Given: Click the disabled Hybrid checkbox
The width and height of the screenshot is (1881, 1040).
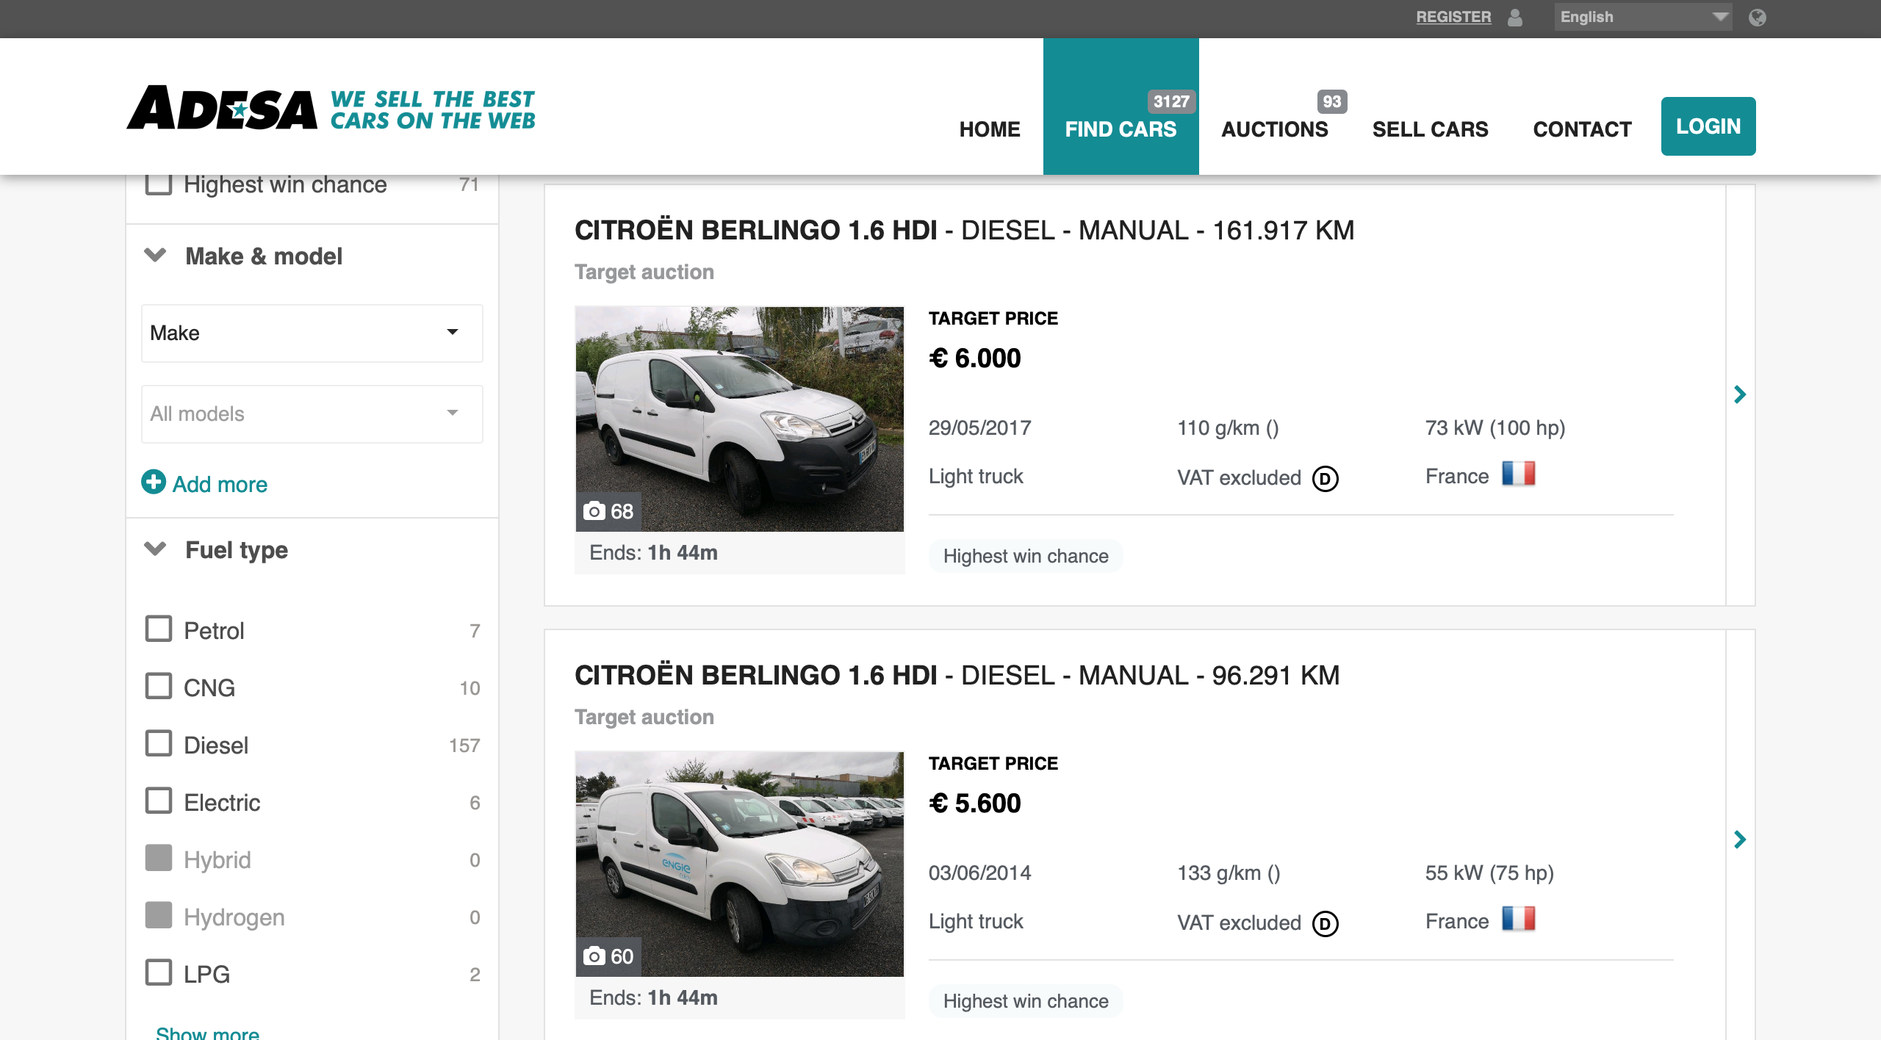Looking at the screenshot, I should coord(159,859).
